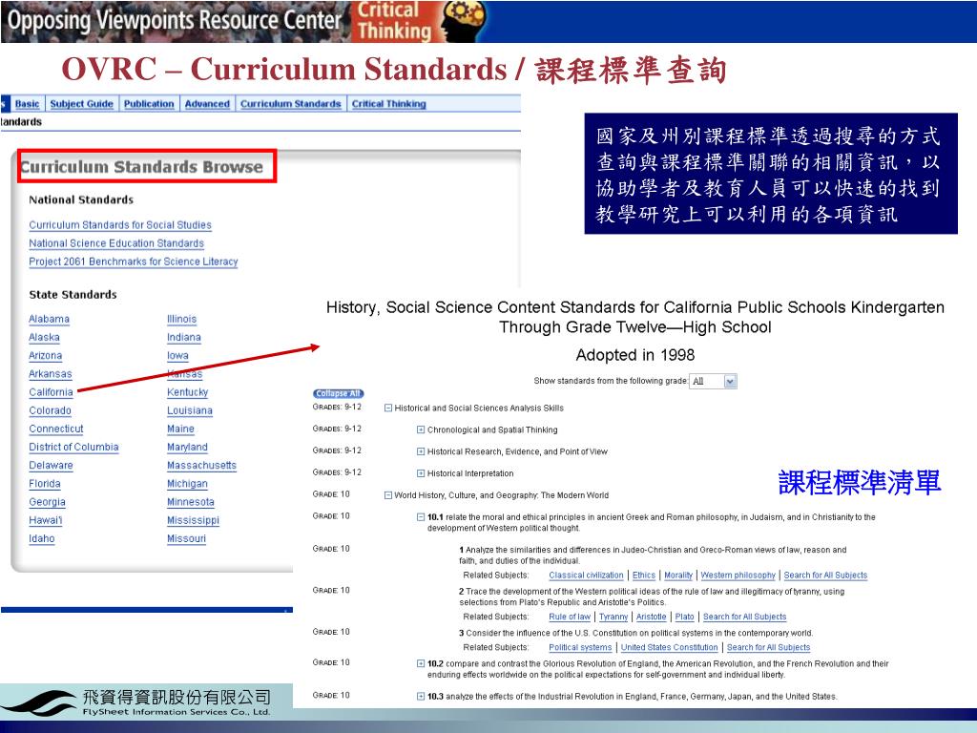Open Classical civilization related subject

pos(587,576)
